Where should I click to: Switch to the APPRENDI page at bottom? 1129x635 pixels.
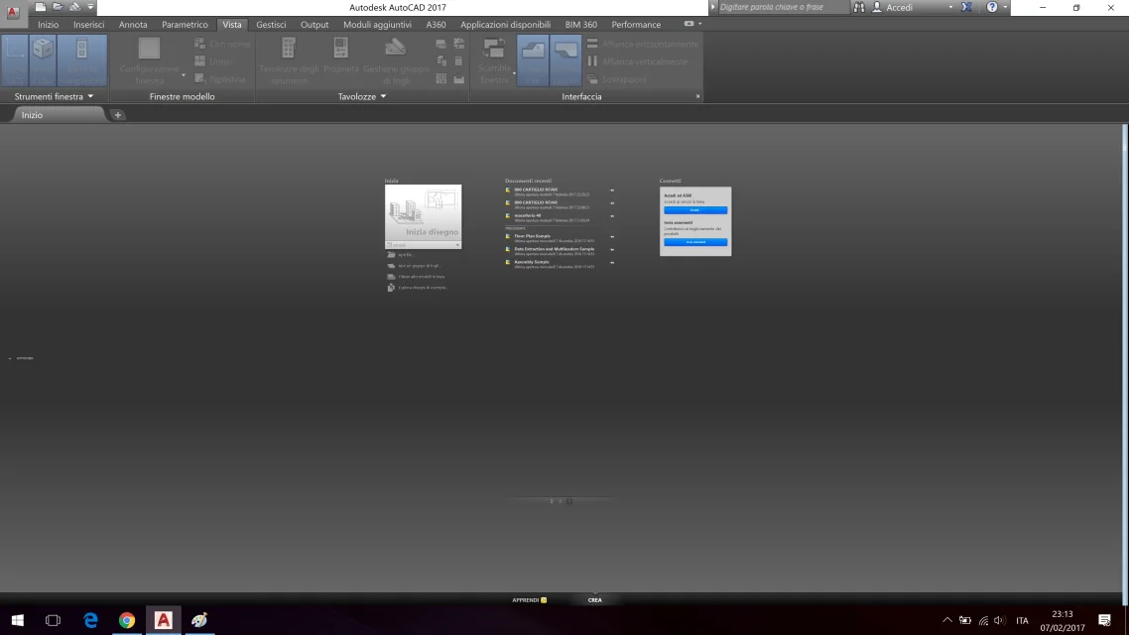tap(528, 600)
